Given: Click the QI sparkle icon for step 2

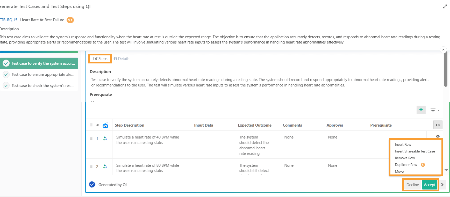Looking at the screenshot, I should click(105, 166).
